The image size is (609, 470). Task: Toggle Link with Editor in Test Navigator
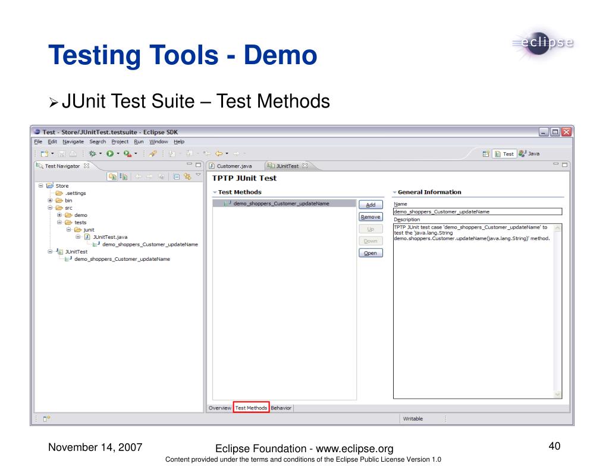pos(187,176)
